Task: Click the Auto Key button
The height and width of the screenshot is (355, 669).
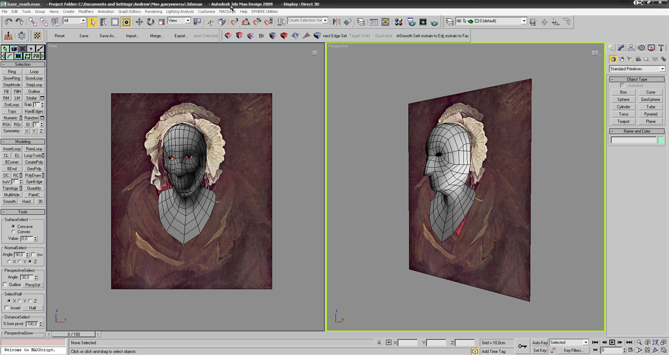Action: click(x=540, y=343)
